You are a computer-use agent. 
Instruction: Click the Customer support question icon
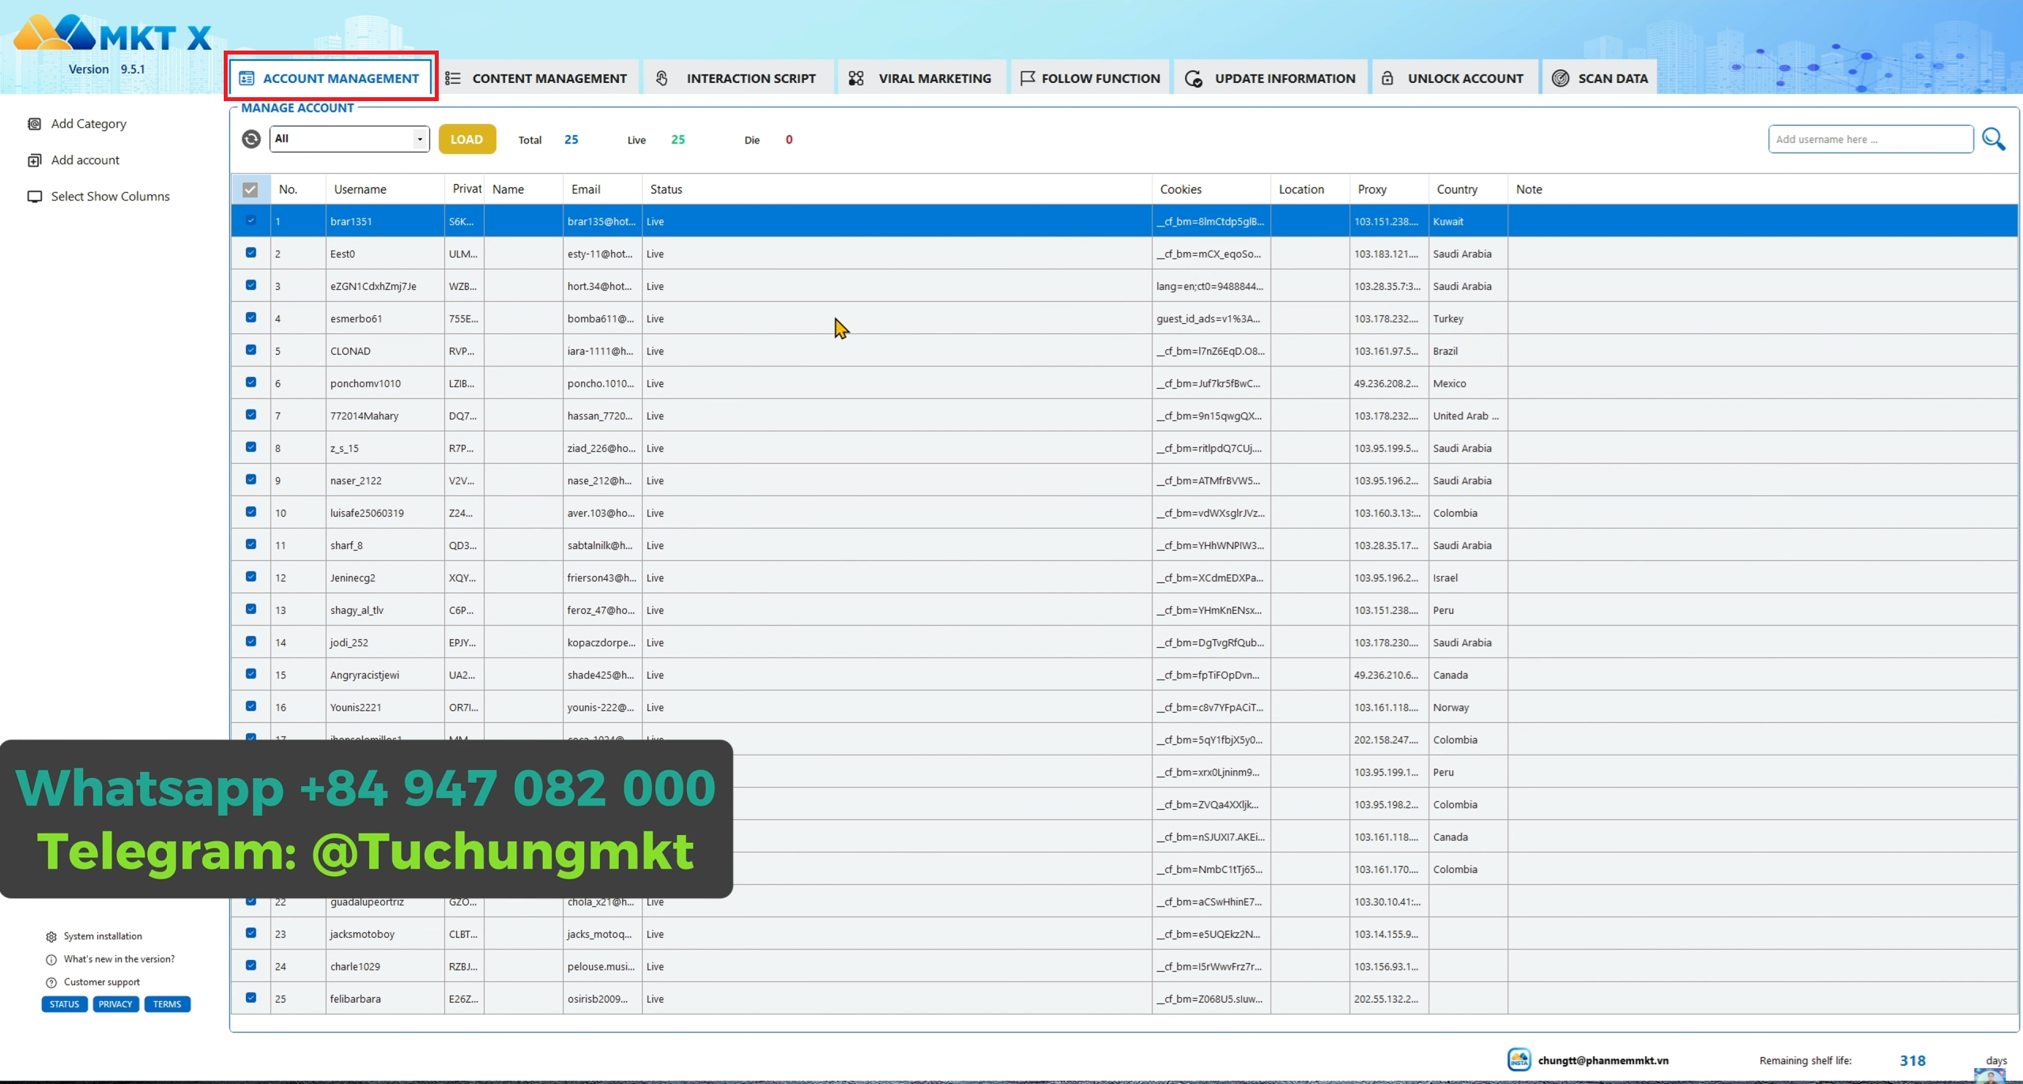pos(51,982)
